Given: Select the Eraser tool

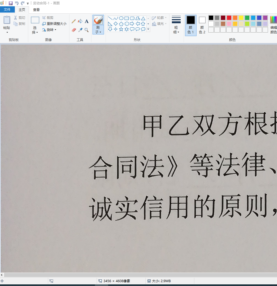Looking at the screenshot, I should coord(74,30).
